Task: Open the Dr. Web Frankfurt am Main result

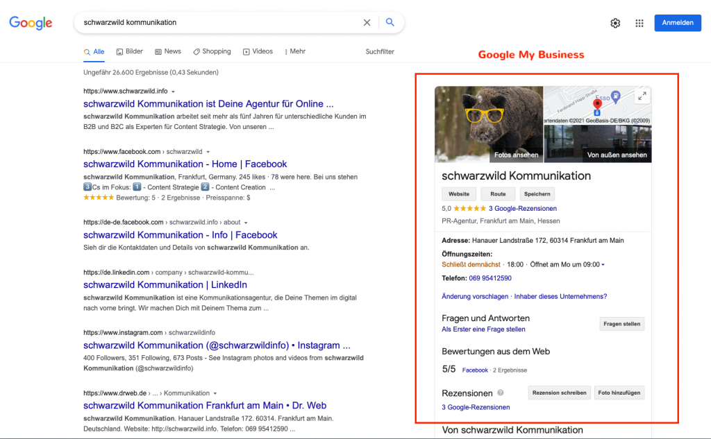Action: click(x=205, y=406)
